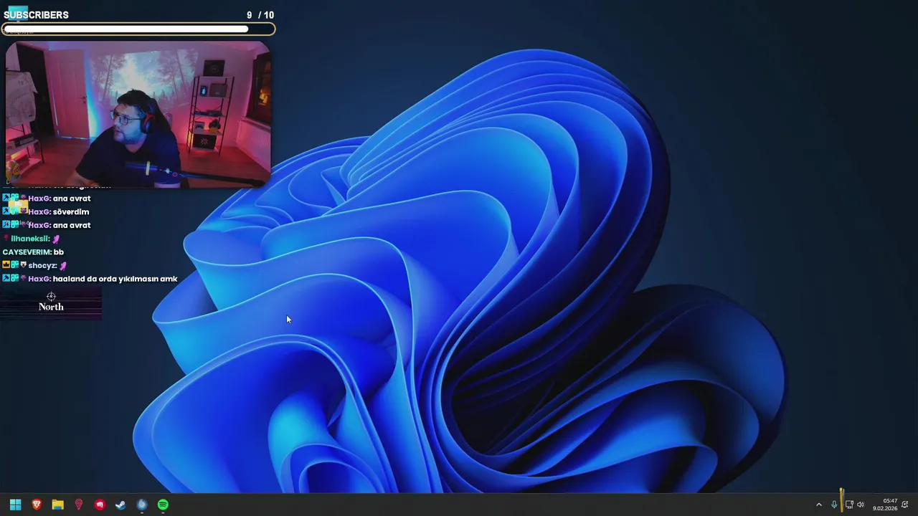
Task: Click the chat line from ilhaneksil
Action: tap(32, 239)
